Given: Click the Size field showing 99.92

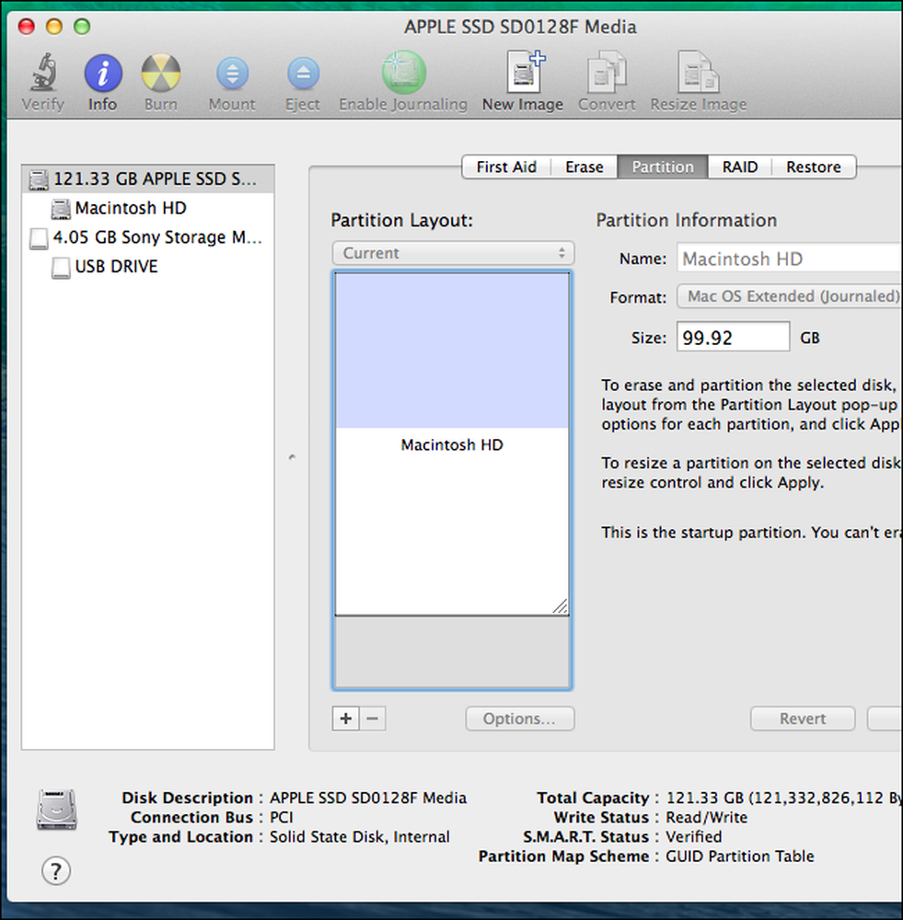Looking at the screenshot, I should tap(733, 338).
